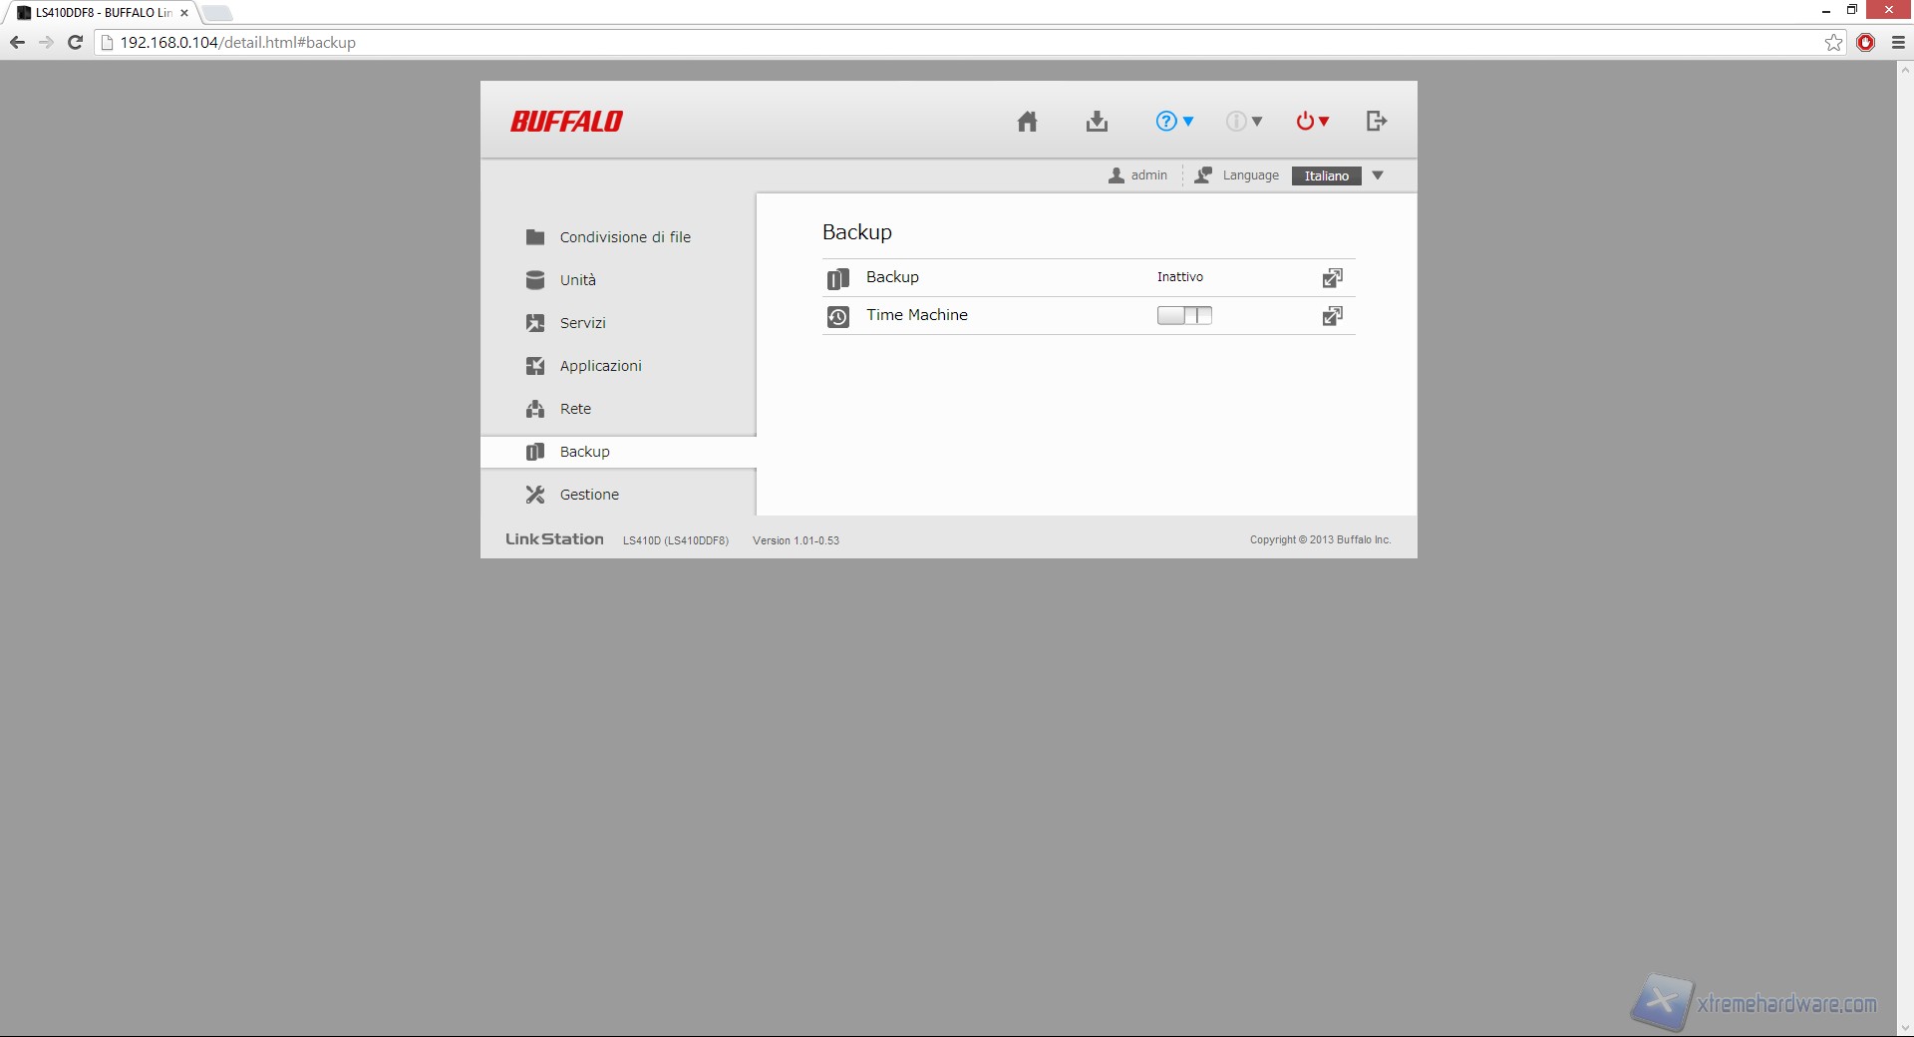Click the red browser extension icon
The image size is (1914, 1037).
[x=1866, y=43]
